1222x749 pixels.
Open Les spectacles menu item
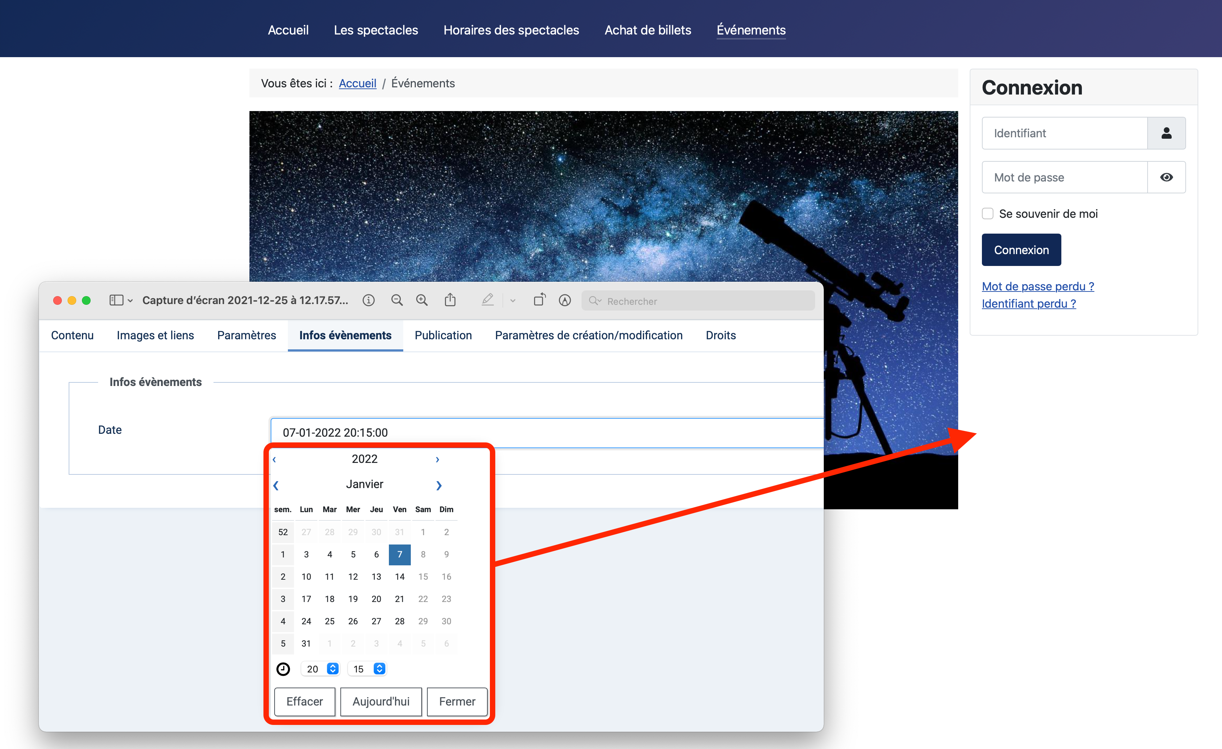[376, 30]
